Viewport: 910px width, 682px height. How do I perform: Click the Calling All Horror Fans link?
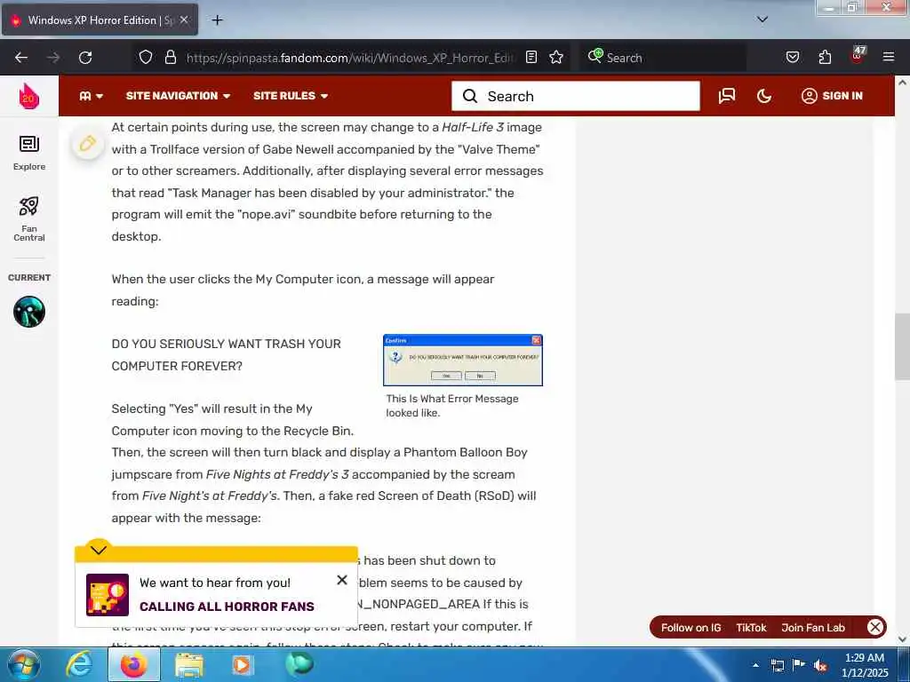[x=227, y=607]
